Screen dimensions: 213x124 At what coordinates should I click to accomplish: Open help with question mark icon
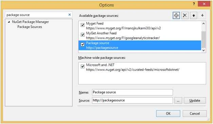click(194, 4)
